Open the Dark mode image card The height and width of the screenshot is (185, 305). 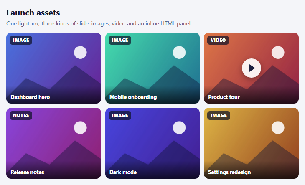[152, 143]
